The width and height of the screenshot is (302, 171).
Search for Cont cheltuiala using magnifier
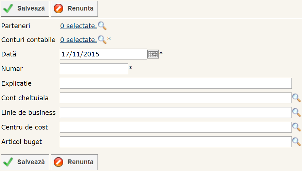point(297,98)
